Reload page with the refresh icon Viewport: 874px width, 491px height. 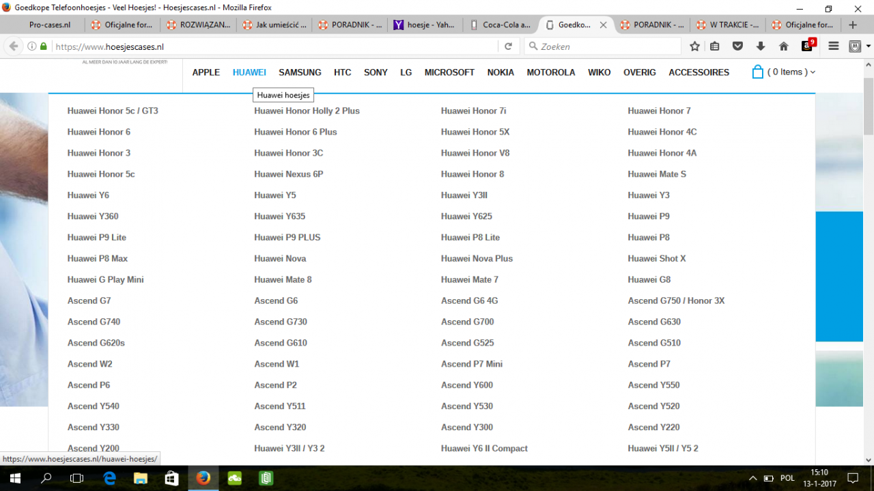pos(508,46)
